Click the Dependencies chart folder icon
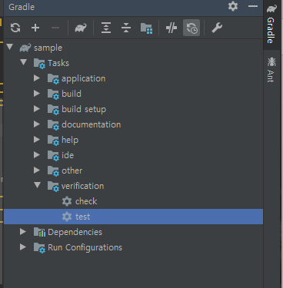 tap(39, 232)
